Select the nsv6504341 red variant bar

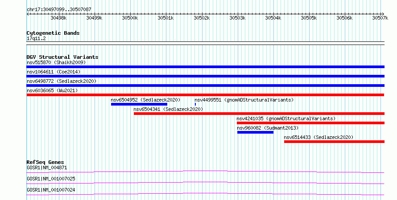click(x=259, y=114)
